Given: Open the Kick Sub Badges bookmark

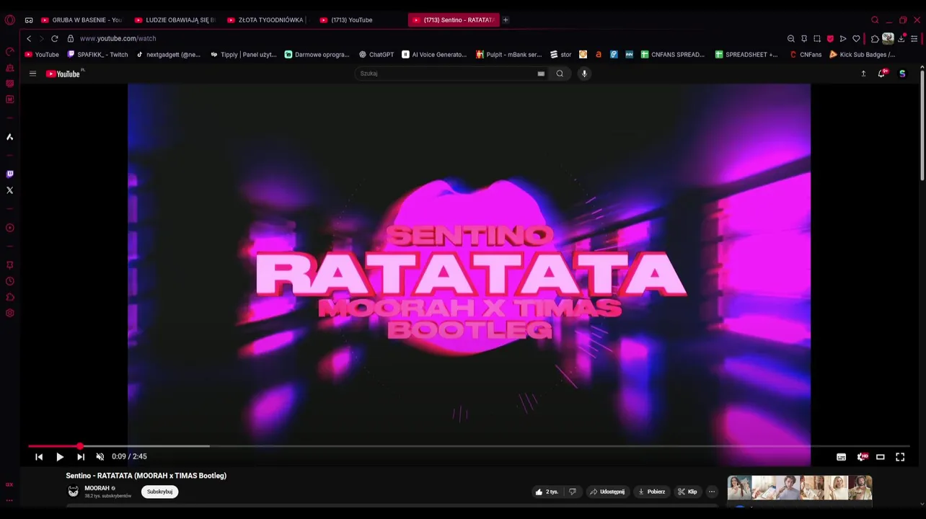Looking at the screenshot, I should click(863, 55).
